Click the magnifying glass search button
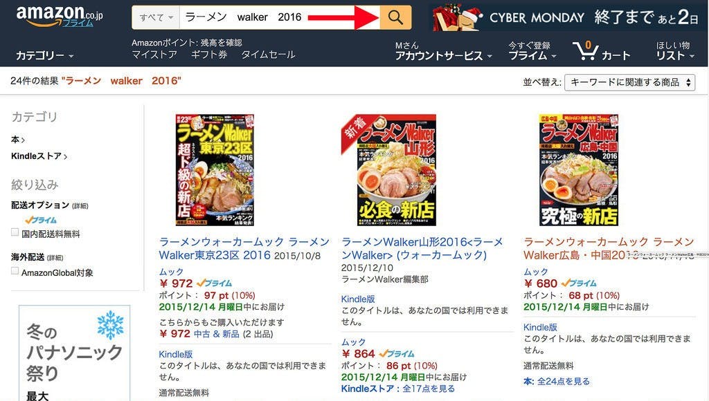This screenshot has width=709, height=401. [x=395, y=17]
